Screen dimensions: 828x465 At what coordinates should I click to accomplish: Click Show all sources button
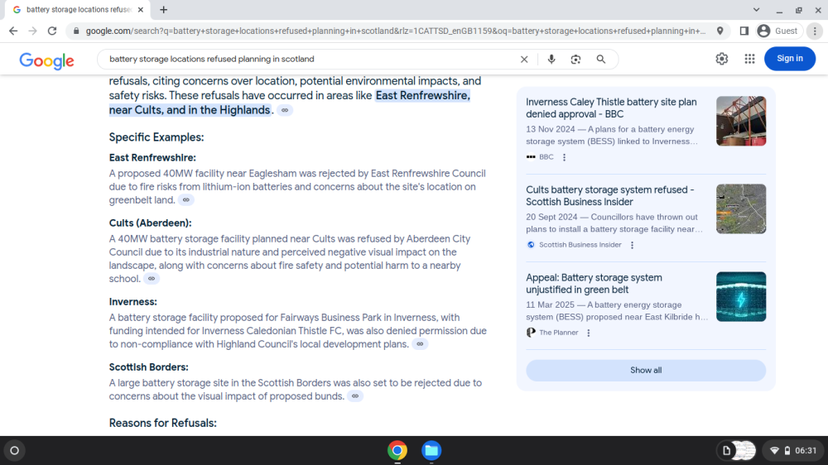tap(646, 371)
